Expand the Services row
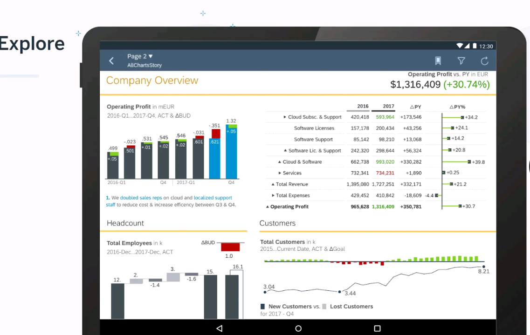The image size is (530, 335). [280, 173]
